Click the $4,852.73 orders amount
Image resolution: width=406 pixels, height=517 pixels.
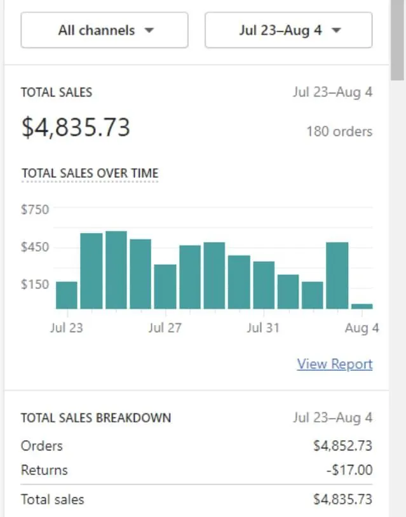pyautogui.click(x=342, y=446)
